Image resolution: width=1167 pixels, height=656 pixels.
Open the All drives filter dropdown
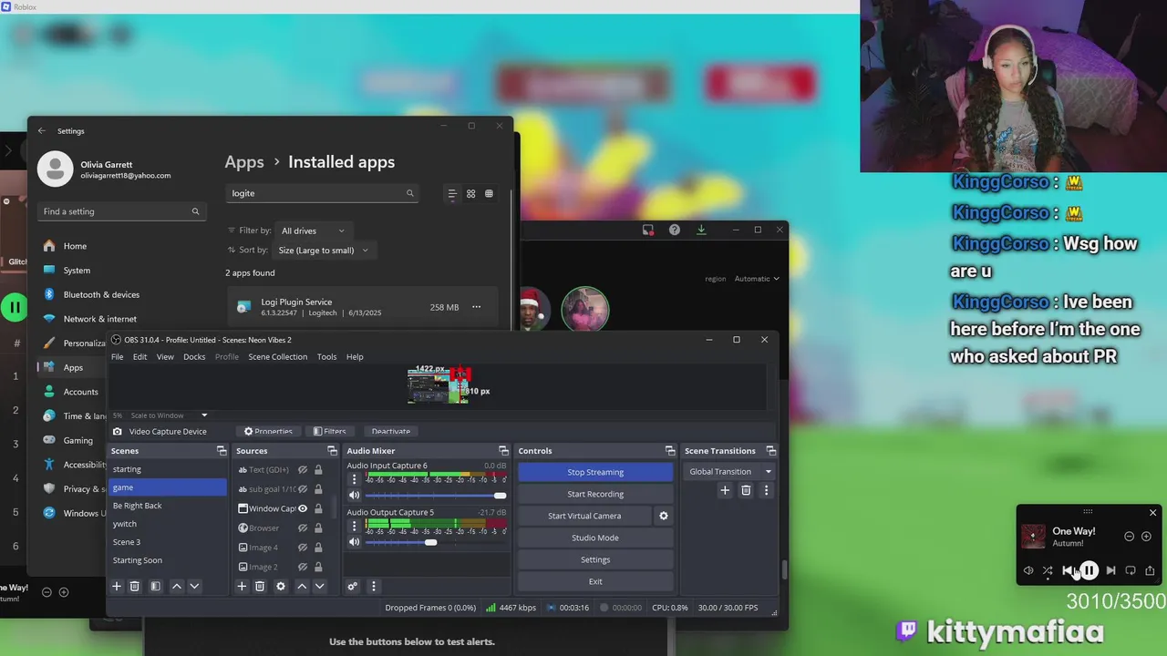pos(313,231)
